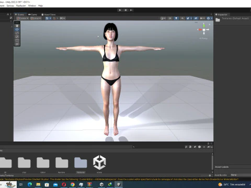Image resolution: width=251 pixels, height=188 pixels.
Task: Select the Move tool
Action: pyautogui.click(x=17, y=29)
